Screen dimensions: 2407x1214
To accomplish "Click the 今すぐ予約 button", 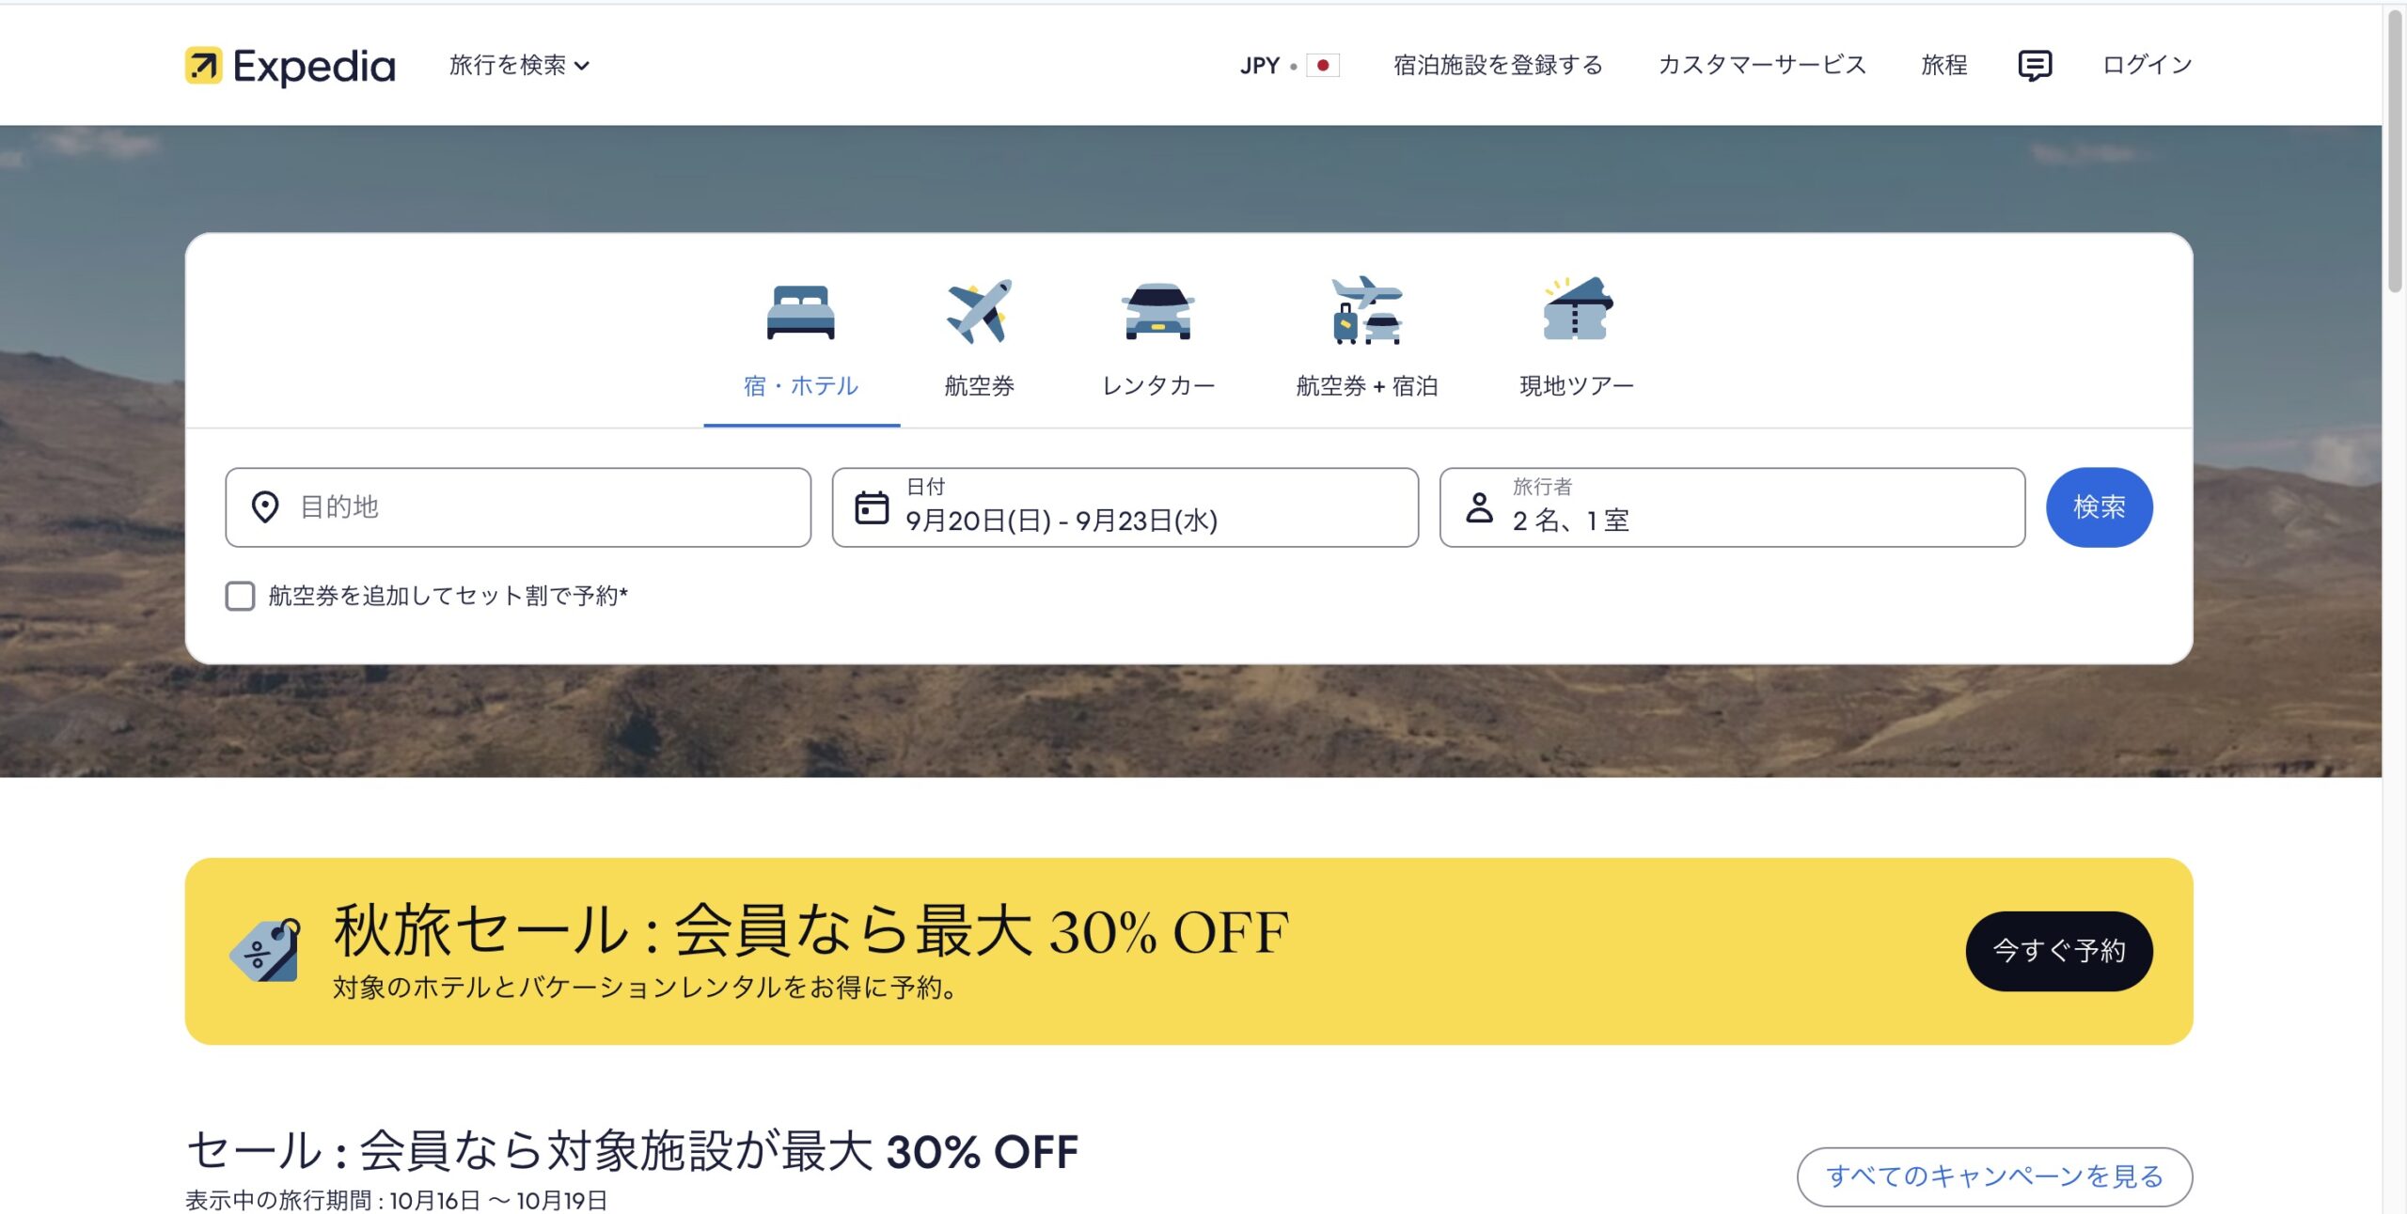I will point(2059,951).
